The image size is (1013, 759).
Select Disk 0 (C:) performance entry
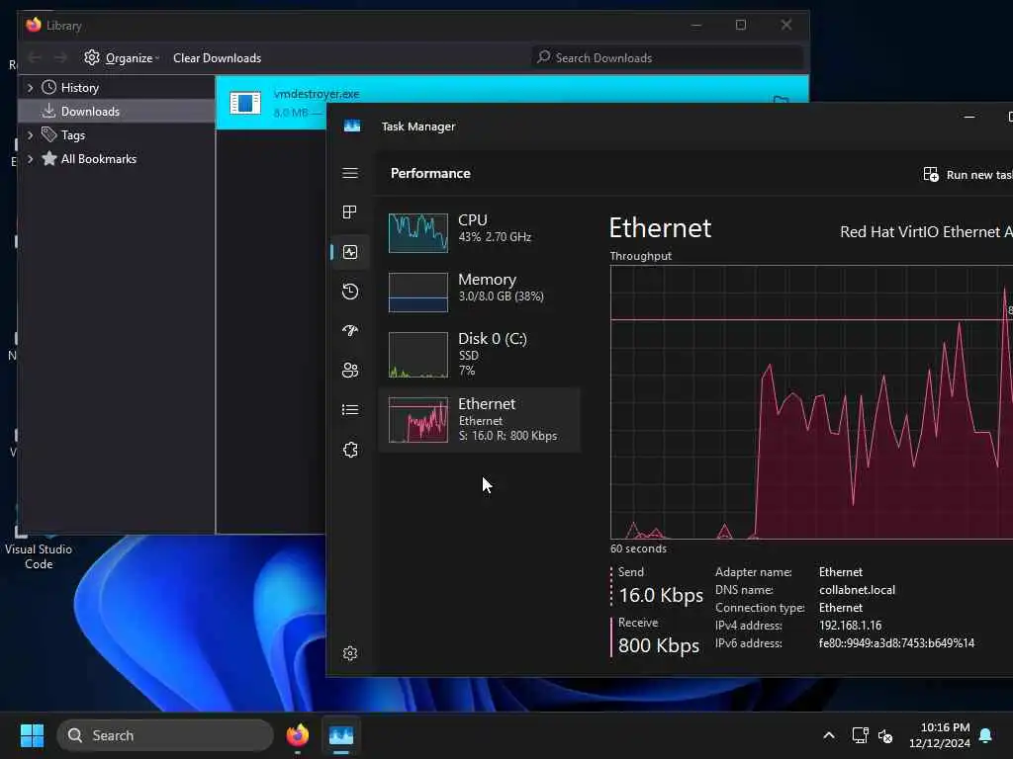[479, 354]
